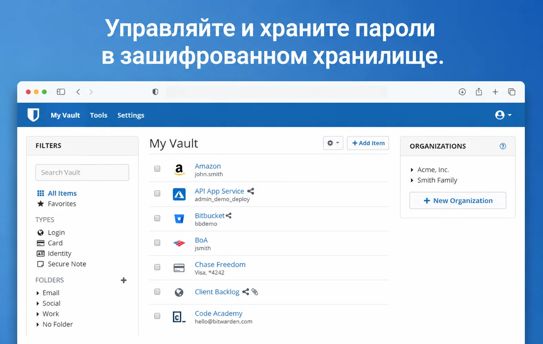The height and width of the screenshot is (344, 543).
Task: Click the share icon beside Client Backlog
Action: point(246,292)
